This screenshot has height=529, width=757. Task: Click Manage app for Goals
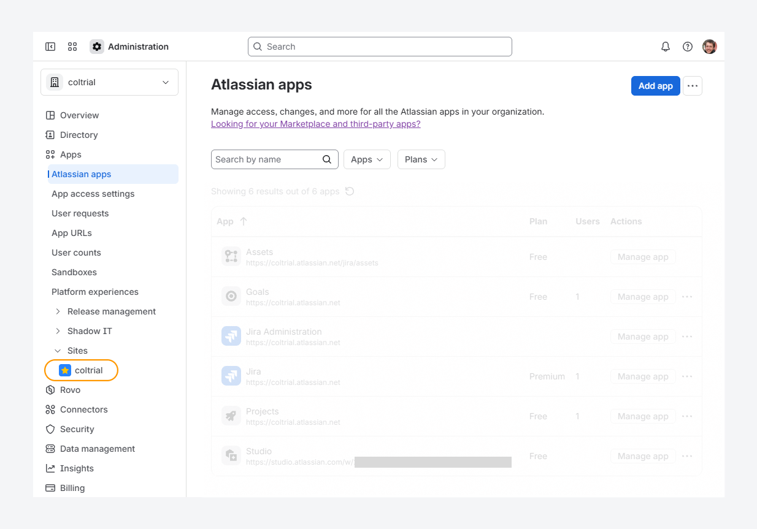pyautogui.click(x=643, y=297)
